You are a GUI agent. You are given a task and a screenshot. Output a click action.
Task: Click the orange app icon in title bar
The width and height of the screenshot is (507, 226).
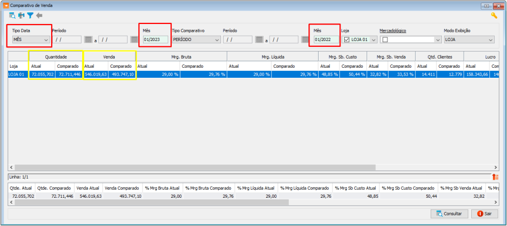[x=6, y=4]
